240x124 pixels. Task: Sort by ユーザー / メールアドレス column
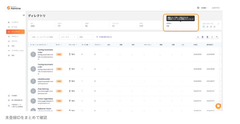39,45
